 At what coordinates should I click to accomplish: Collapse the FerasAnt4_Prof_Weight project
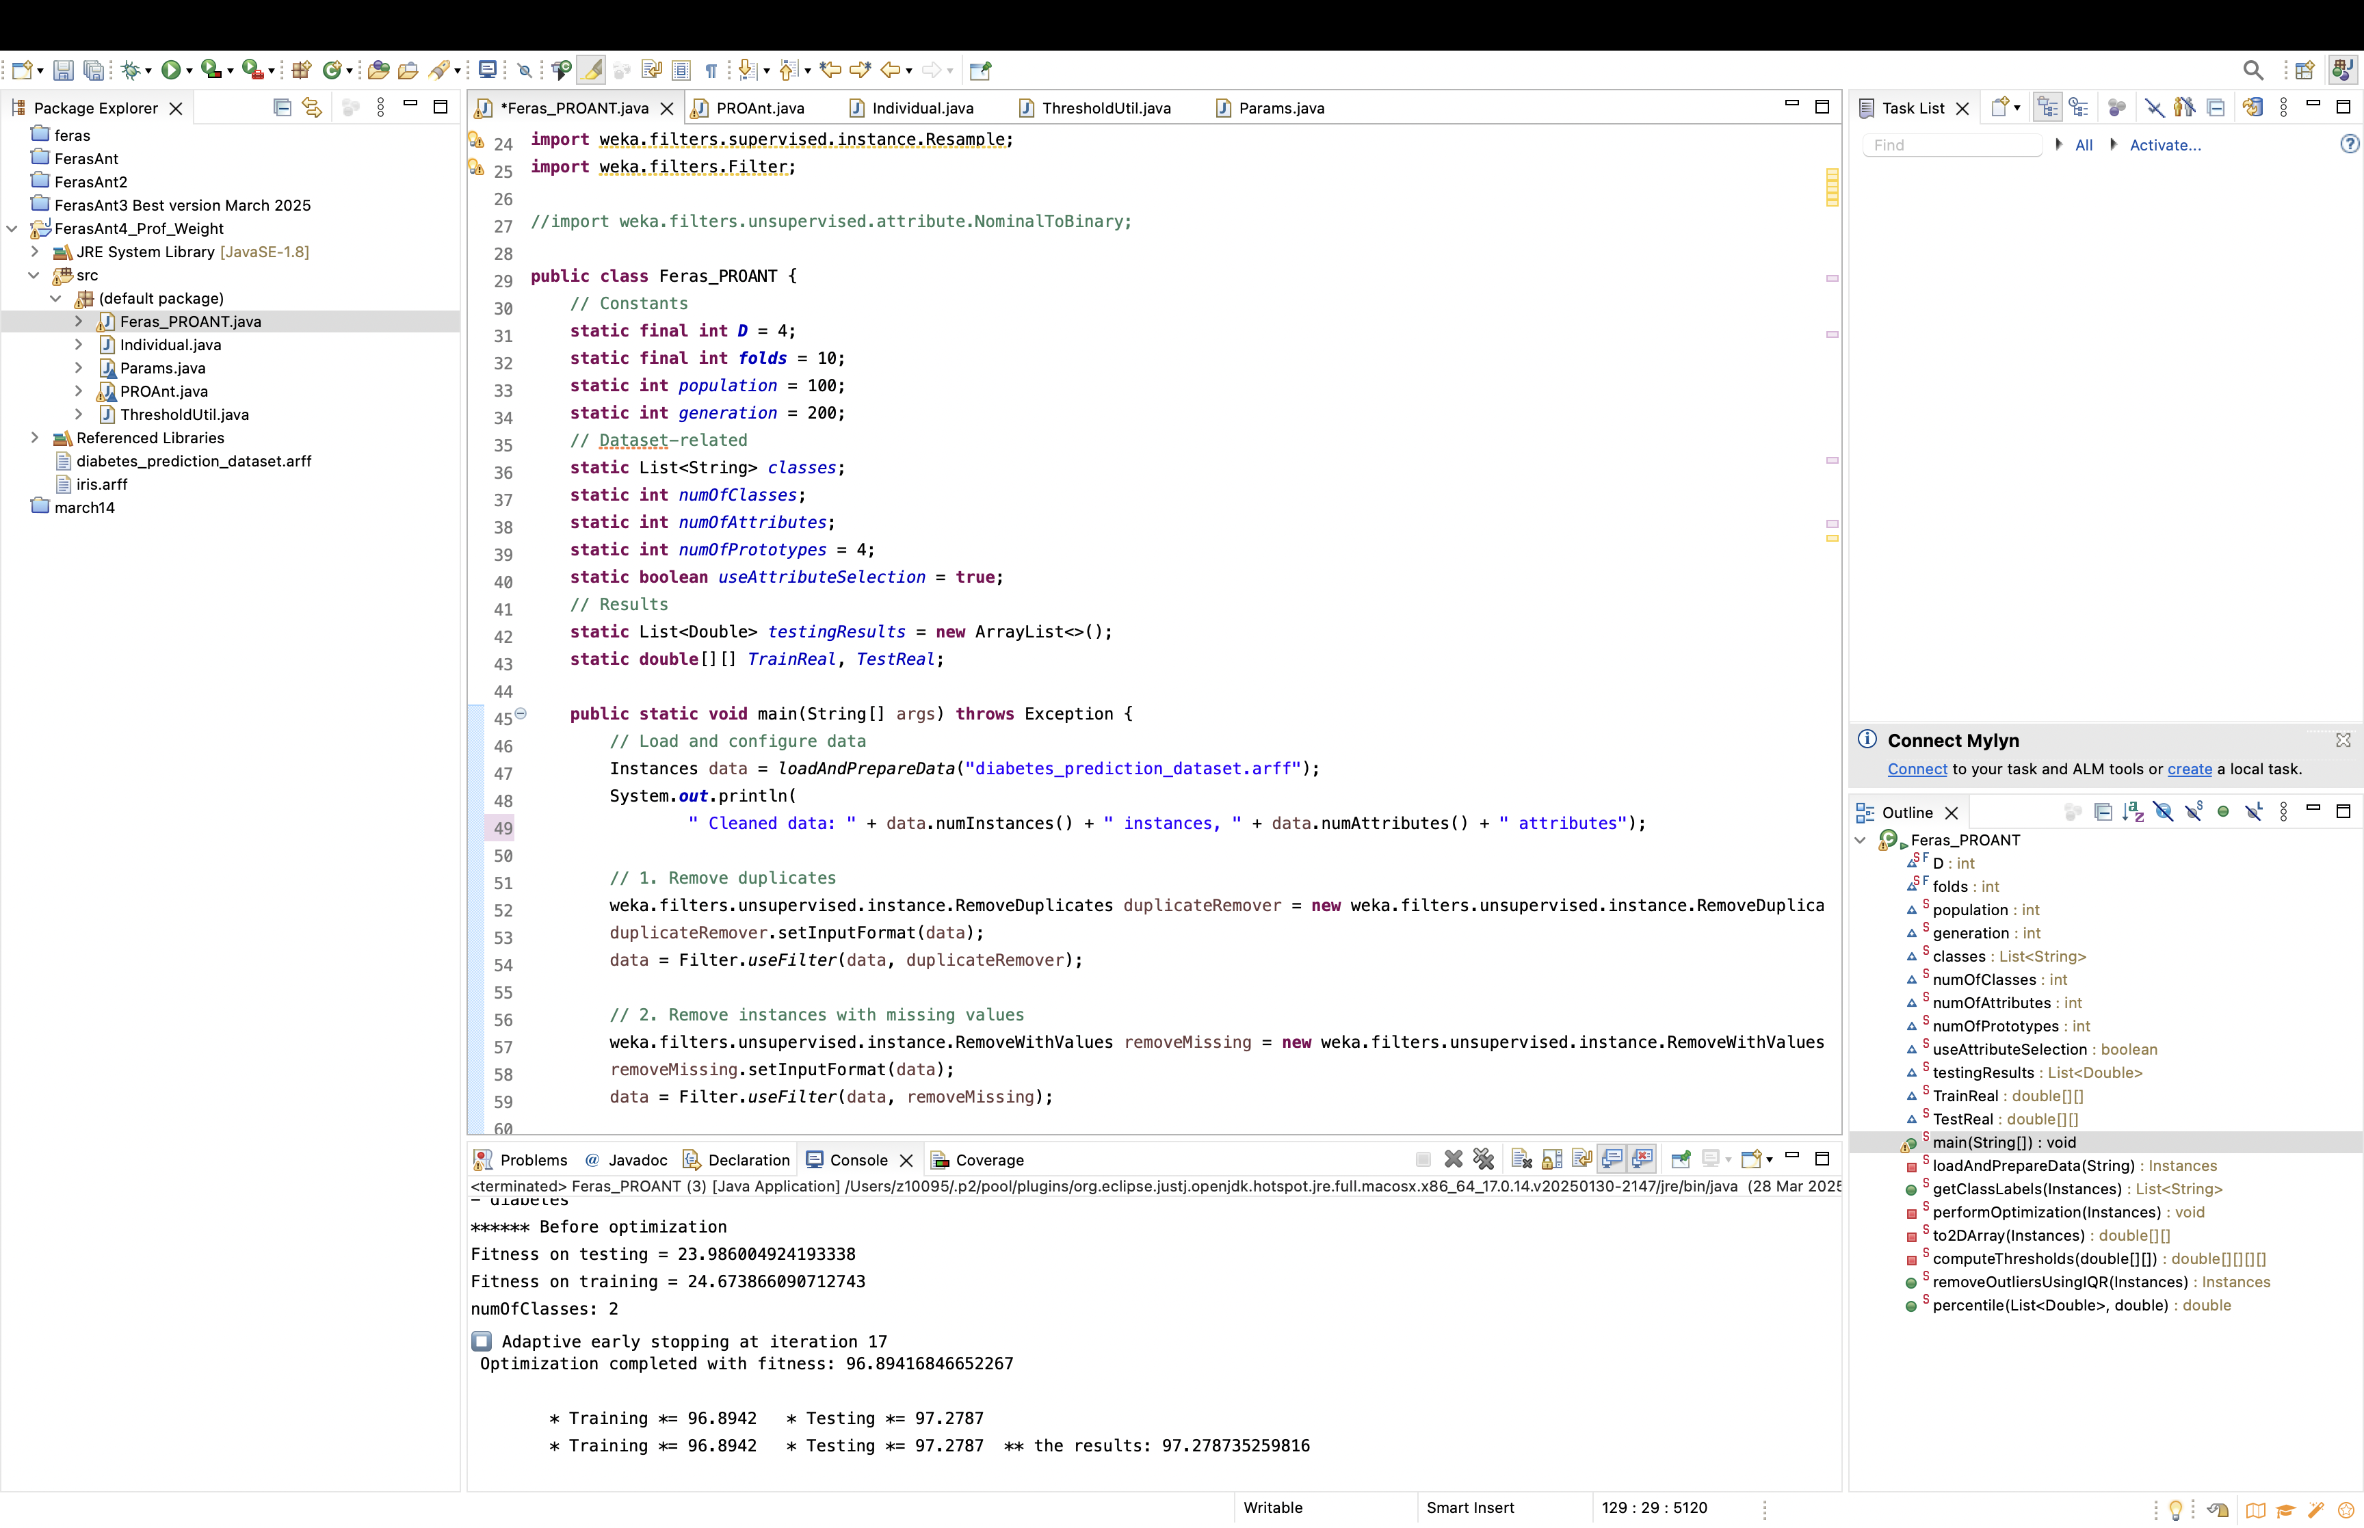pyautogui.click(x=12, y=228)
